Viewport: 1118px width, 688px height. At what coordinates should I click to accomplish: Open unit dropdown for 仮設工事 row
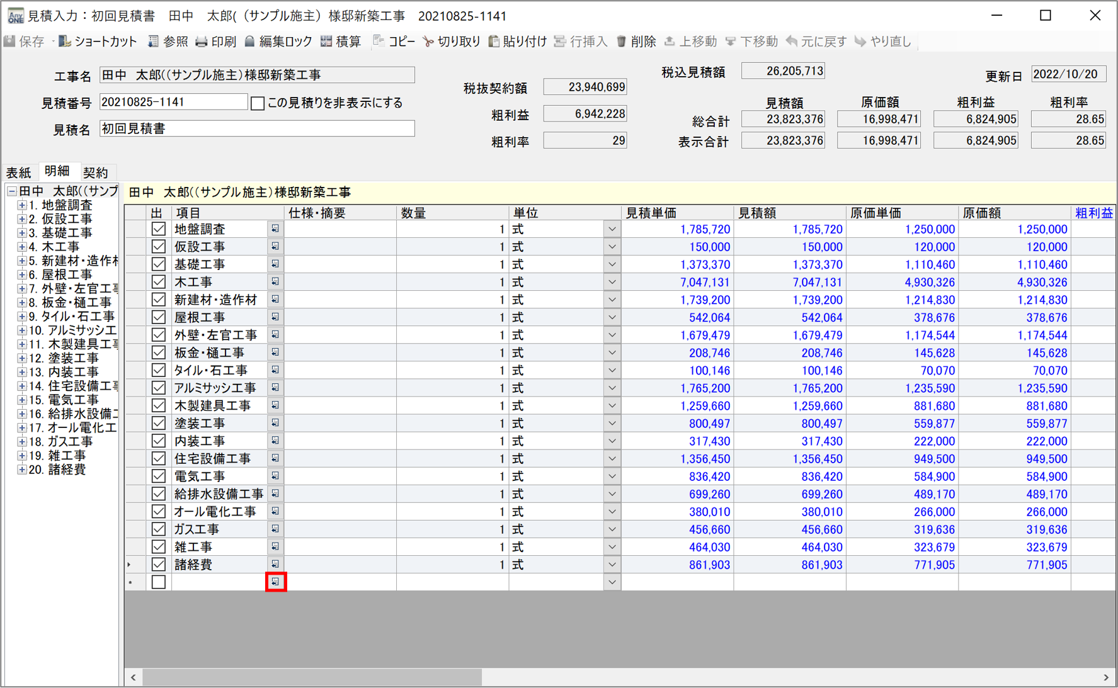click(x=612, y=247)
